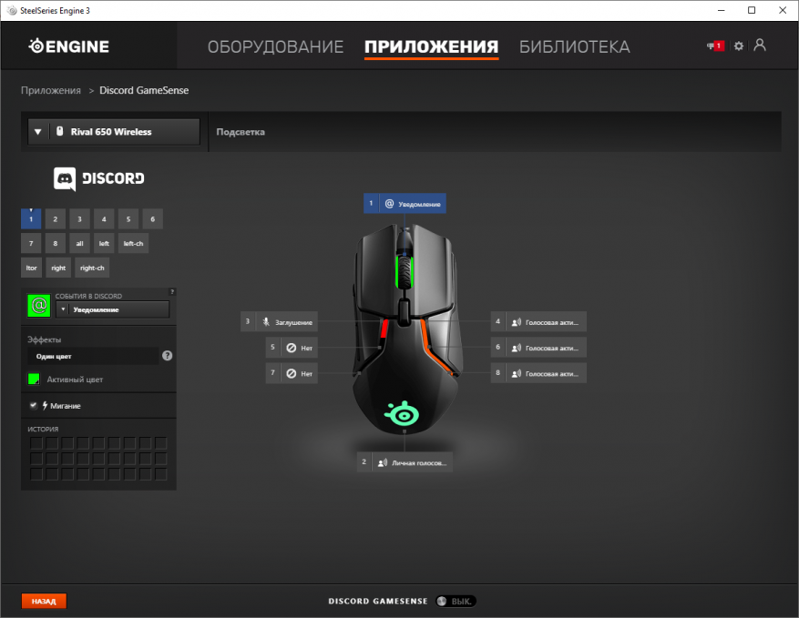Open user account icon
Image resolution: width=799 pixels, height=618 pixels.
tap(760, 46)
